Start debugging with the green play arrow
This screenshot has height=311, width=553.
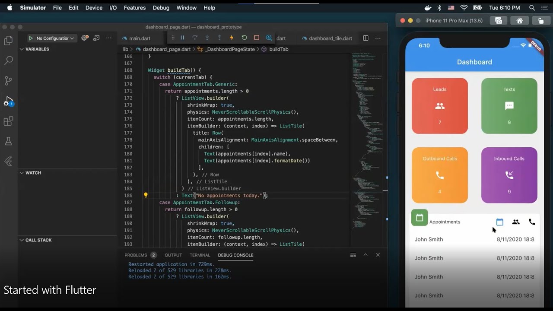pyautogui.click(x=31, y=38)
